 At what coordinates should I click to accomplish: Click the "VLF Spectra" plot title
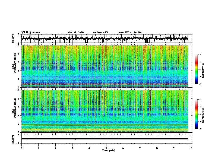pos(31,33)
